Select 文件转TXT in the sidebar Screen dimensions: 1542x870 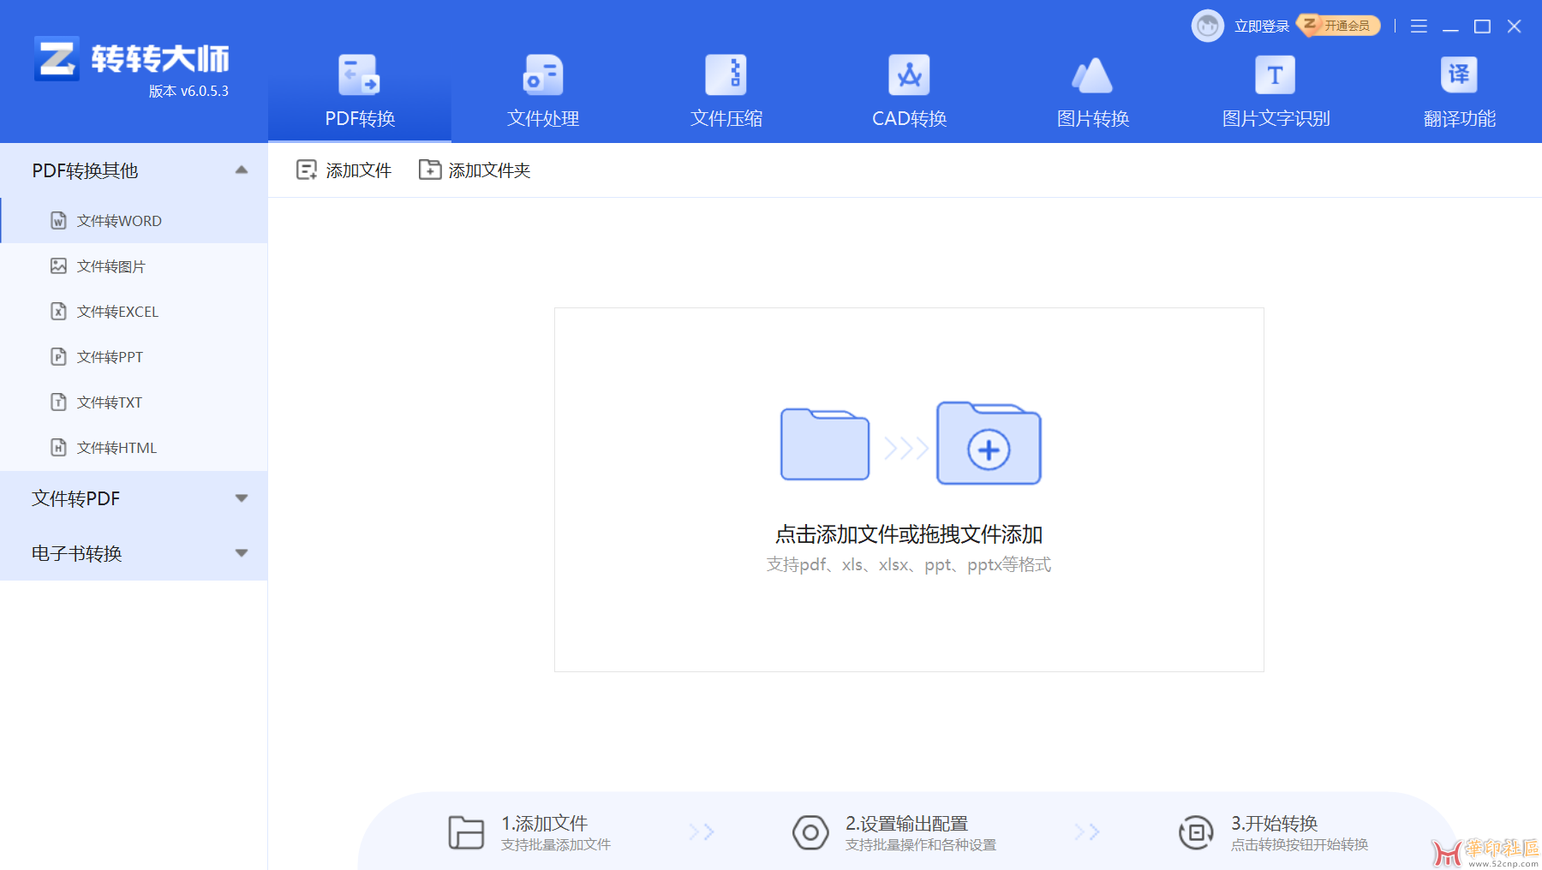point(134,402)
